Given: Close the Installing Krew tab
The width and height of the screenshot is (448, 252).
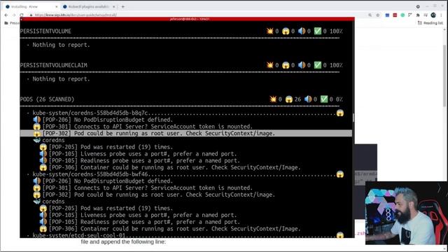Looking at the screenshot, I should coord(56,6).
